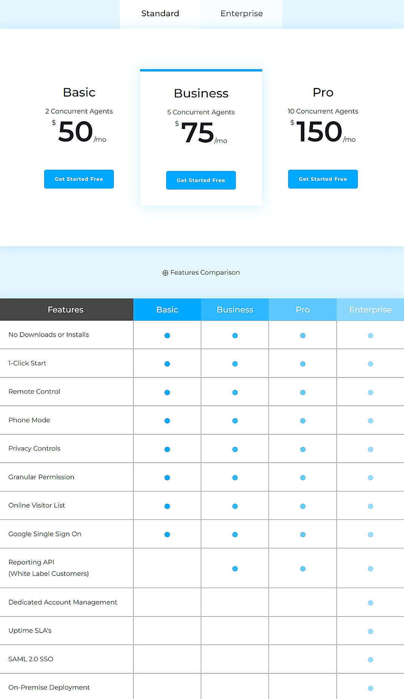
Task: Click 'Reporting API' feature row
Action: (x=202, y=568)
